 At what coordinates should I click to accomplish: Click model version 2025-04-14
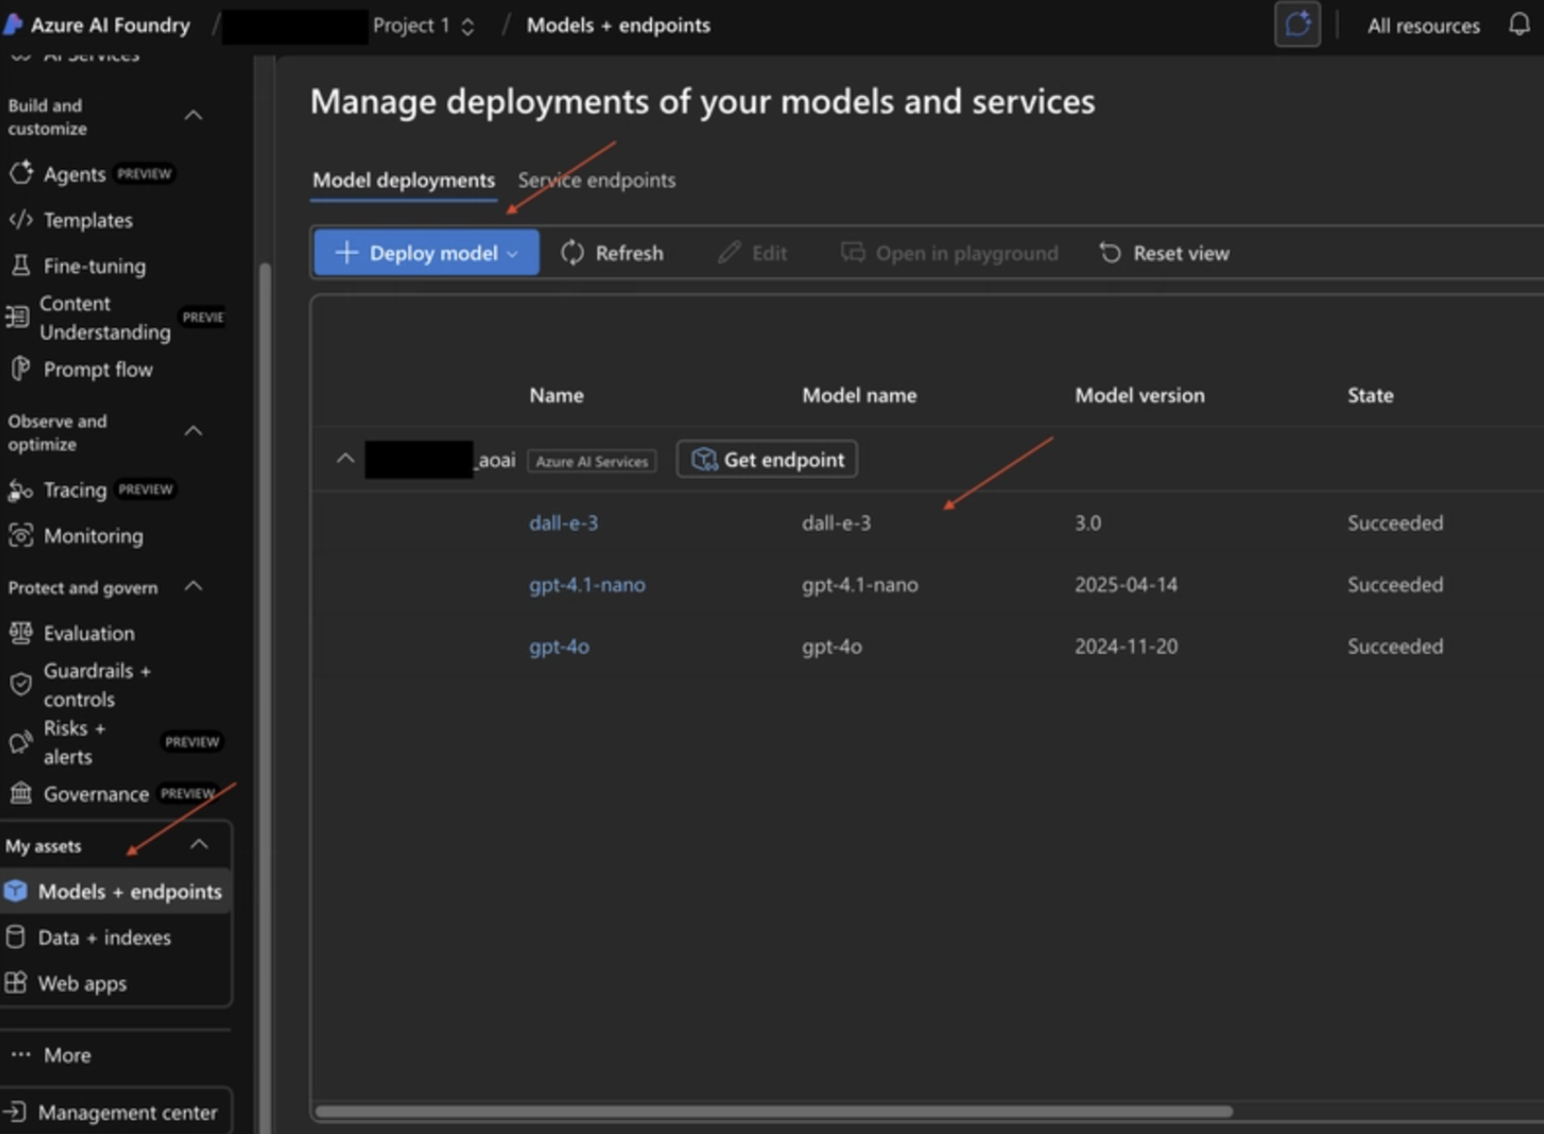pos(1126,585)
